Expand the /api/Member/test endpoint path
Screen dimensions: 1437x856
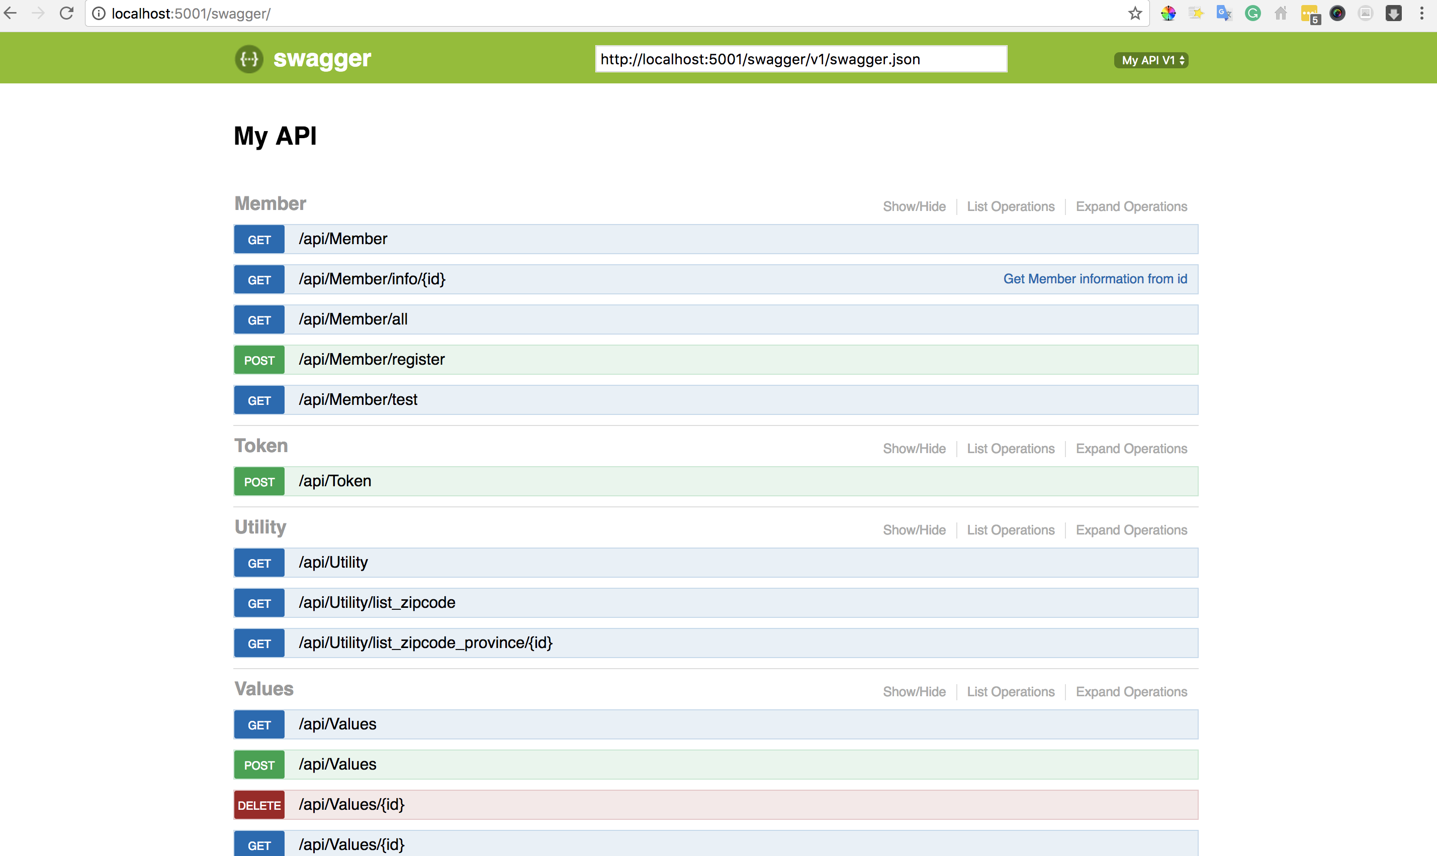click(358, 400)
